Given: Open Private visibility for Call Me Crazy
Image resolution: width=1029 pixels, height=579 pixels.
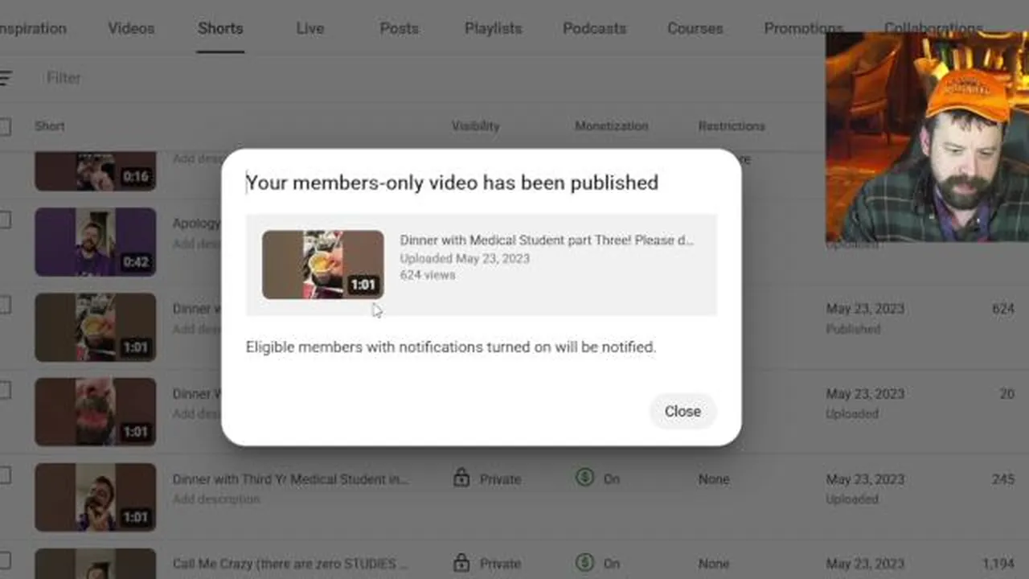Looking at the screenshot, I should pyautogui.click(x=500, y=564).
